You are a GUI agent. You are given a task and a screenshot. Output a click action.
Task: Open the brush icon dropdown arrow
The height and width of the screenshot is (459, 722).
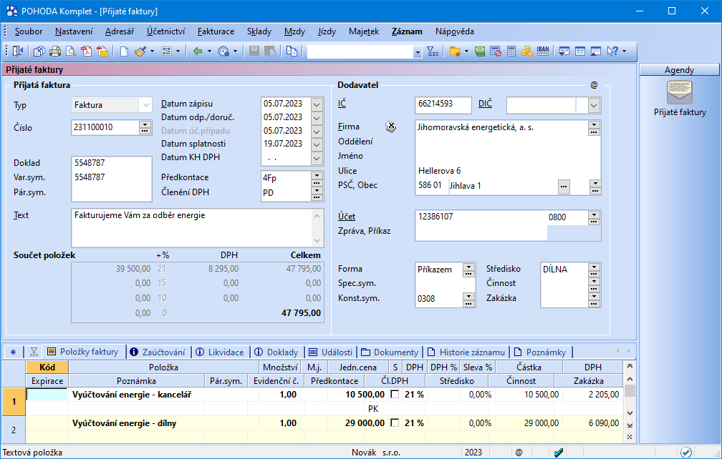click(152, 51)
